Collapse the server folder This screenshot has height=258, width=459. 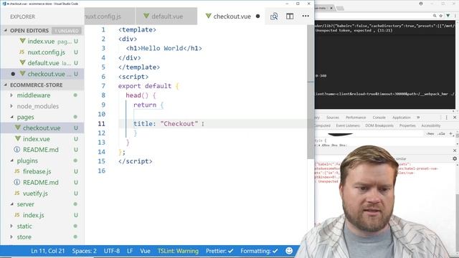coord(11,204)
